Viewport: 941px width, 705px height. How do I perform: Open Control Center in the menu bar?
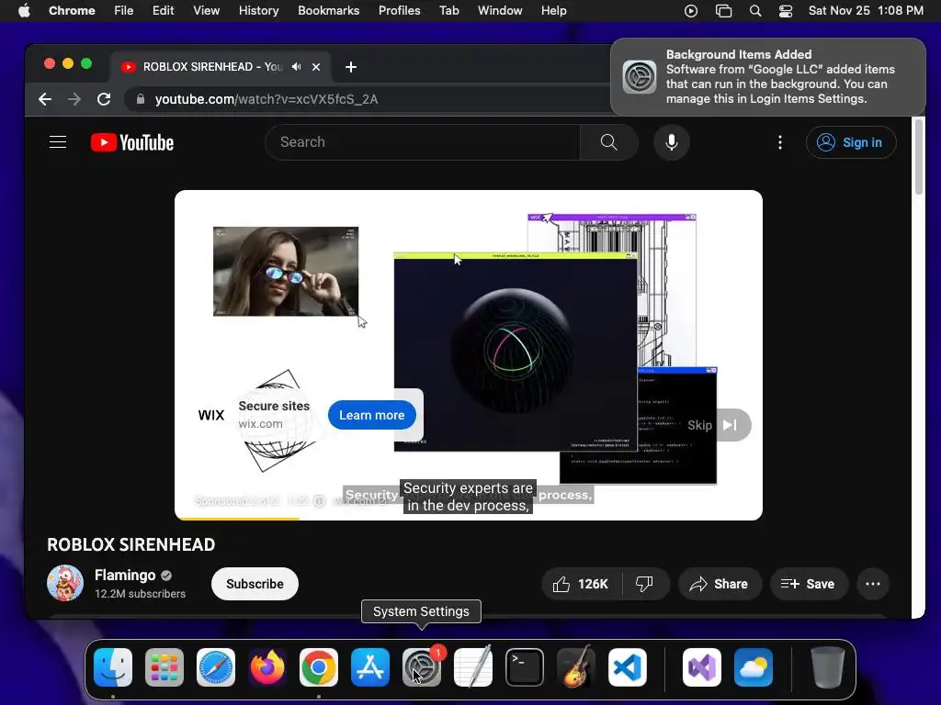786,11
